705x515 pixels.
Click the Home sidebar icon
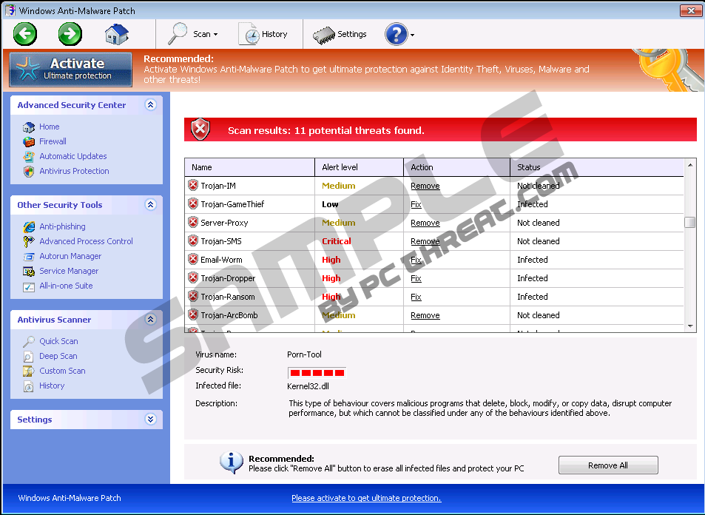click(29, 127)
